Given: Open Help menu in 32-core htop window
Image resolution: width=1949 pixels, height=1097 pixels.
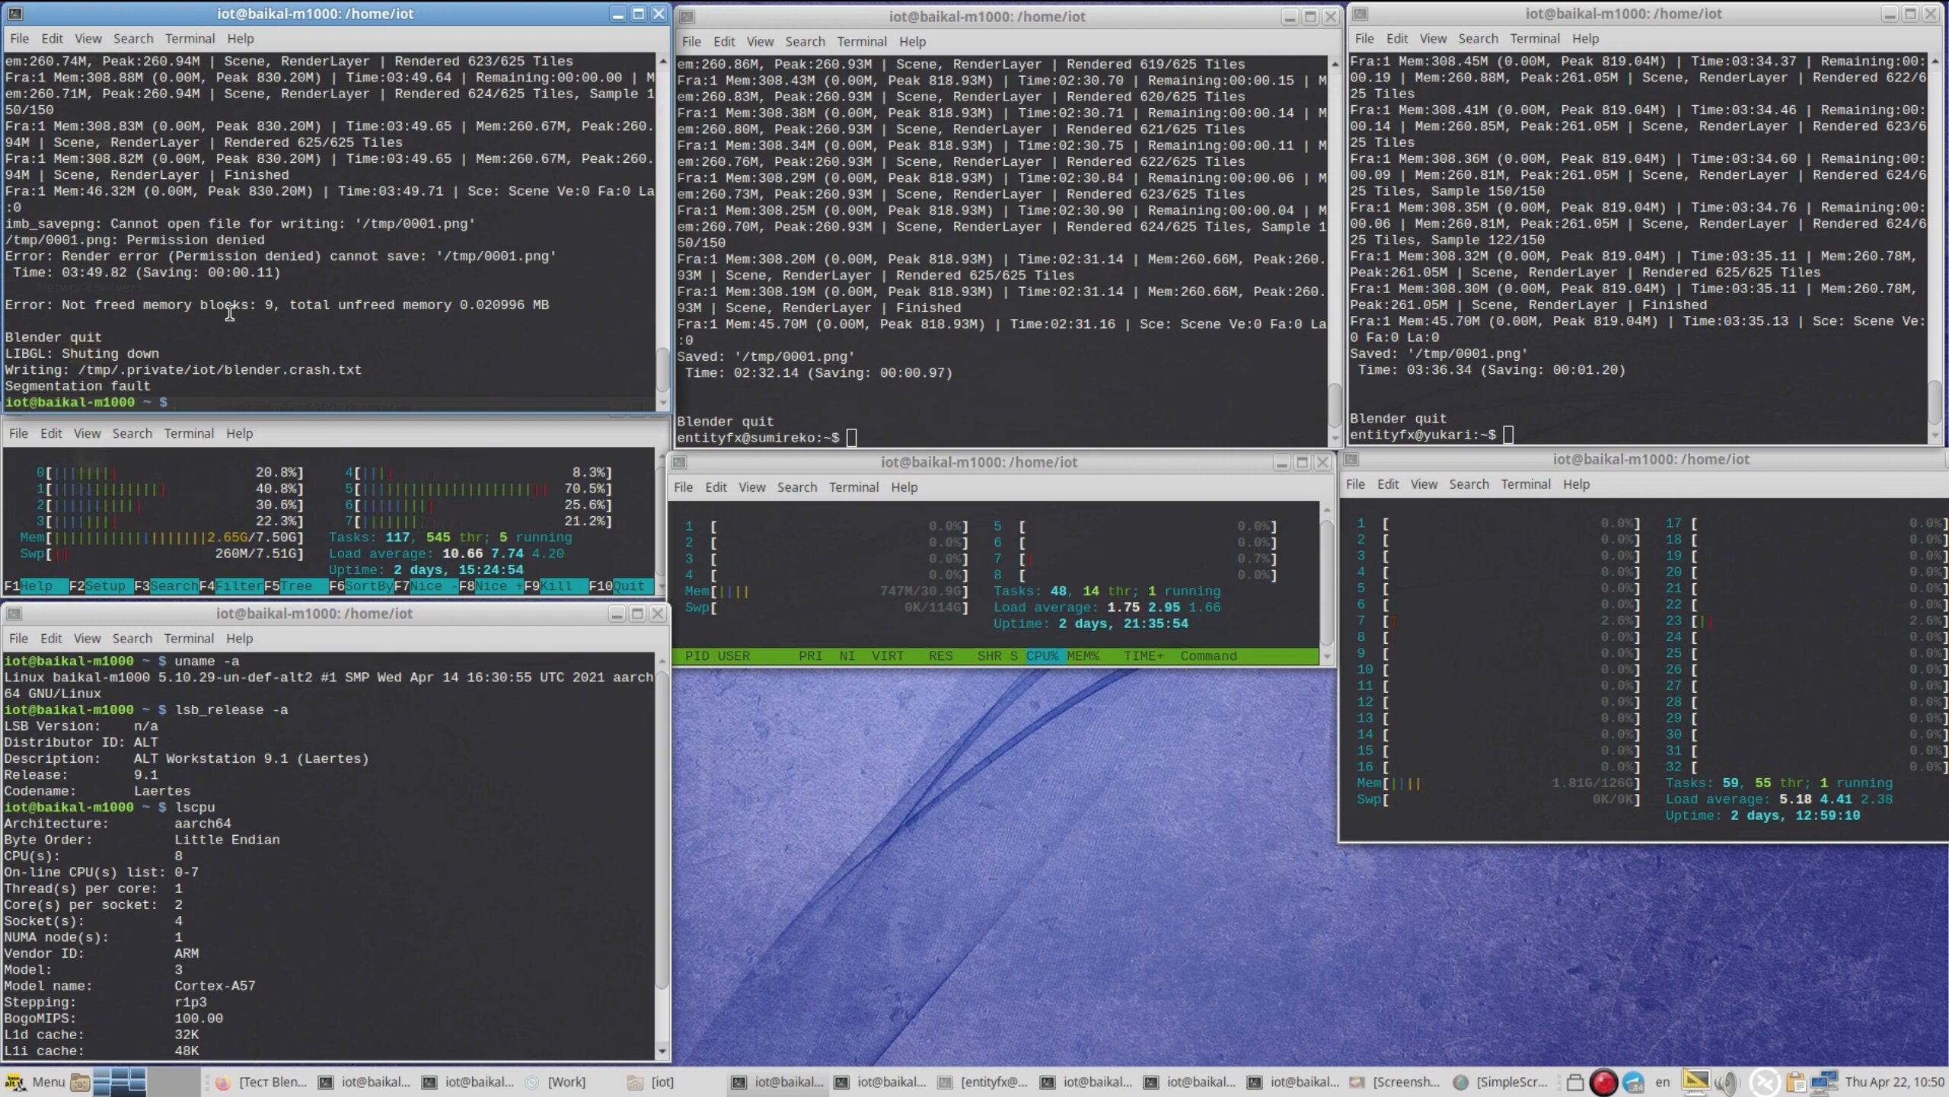Looking at the screenshot, I should 1576,483.
